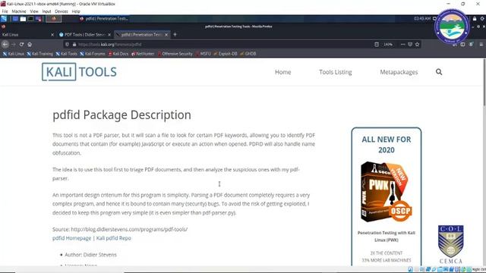
Task: Open Metapackages in site navigation
Action: point(399,72)
